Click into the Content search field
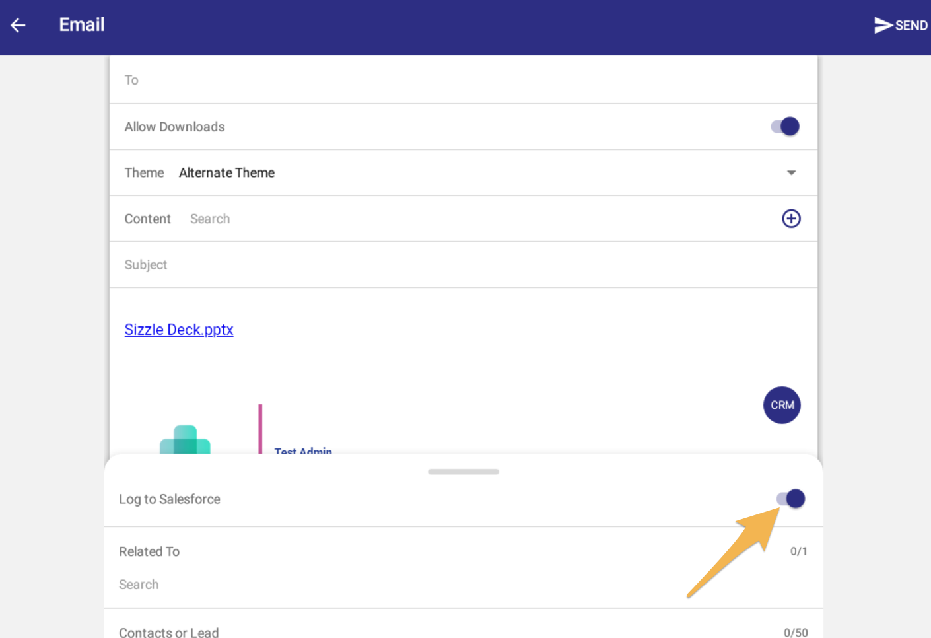 pyautogui.click(x=462, y=219)
